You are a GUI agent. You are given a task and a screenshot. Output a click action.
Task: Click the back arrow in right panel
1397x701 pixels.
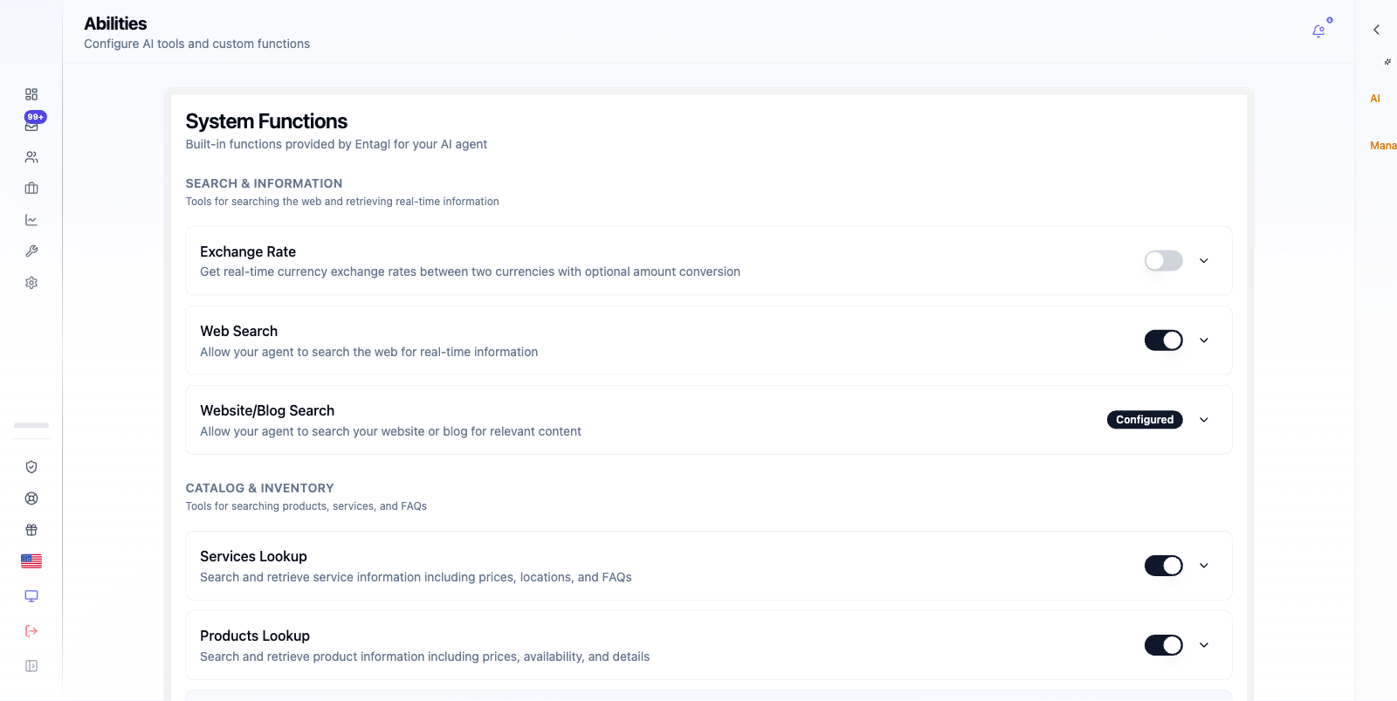pos(1376,30)
